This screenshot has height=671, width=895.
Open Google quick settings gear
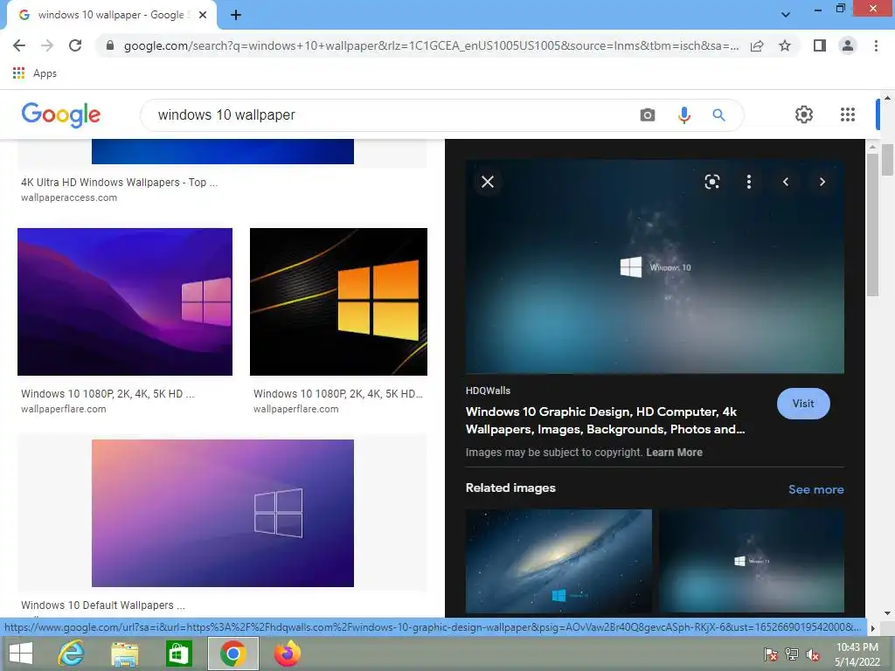[x=804, y=114]
